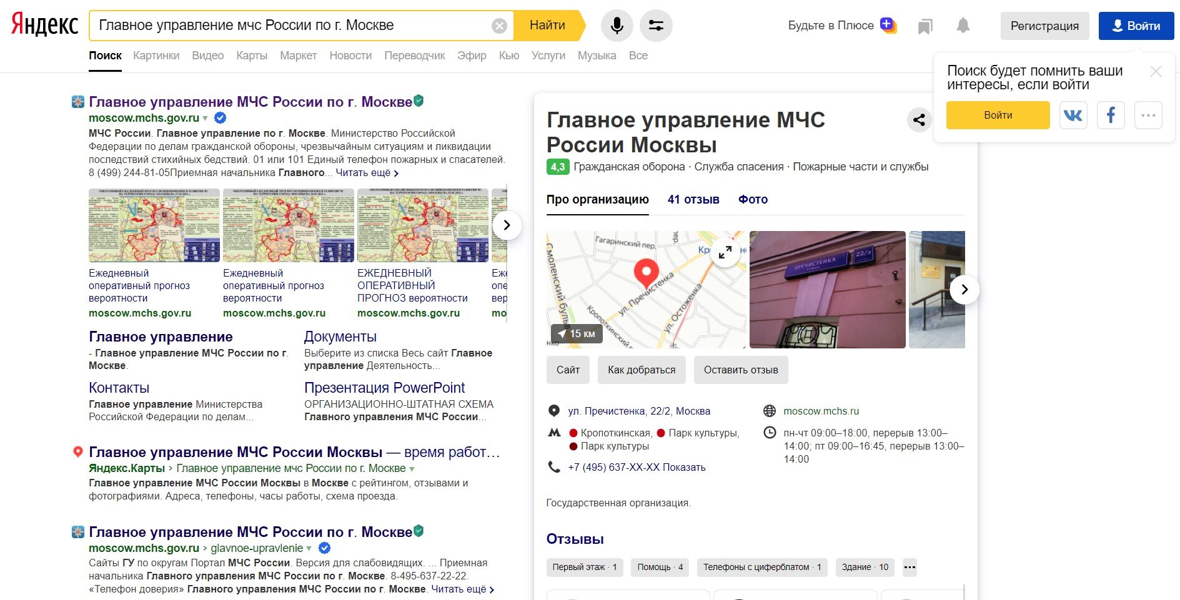The image size is (1180, 600).
Task: Show next organization photo arrow
Action: [x=964, y=289]
